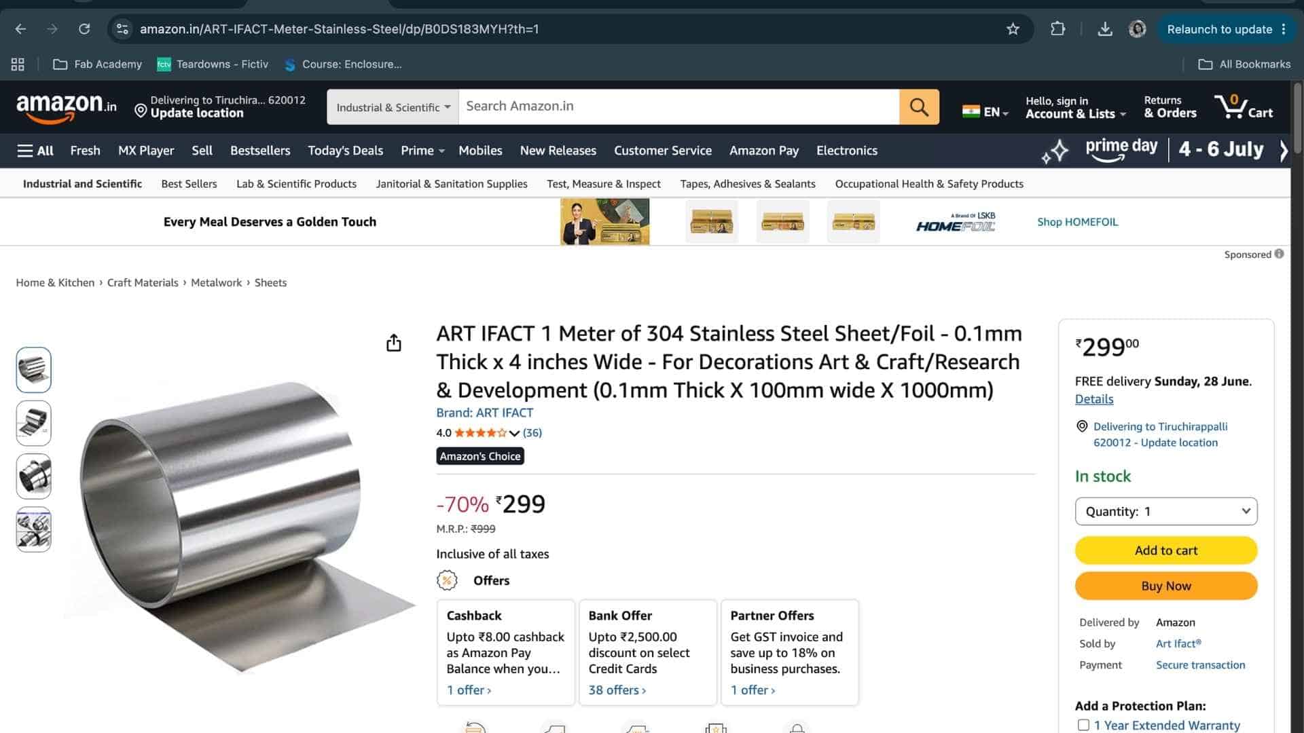Screen dimensions: 1304x733
Task: Open the Quantity dropdown
Action: [x=1165, y=511]
